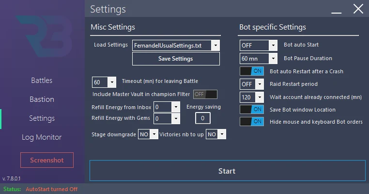Image resolution: width=369 pixels, height=194 pixels.
Task: Click the AutoStart turned Off status text
Action: point(51,189)
